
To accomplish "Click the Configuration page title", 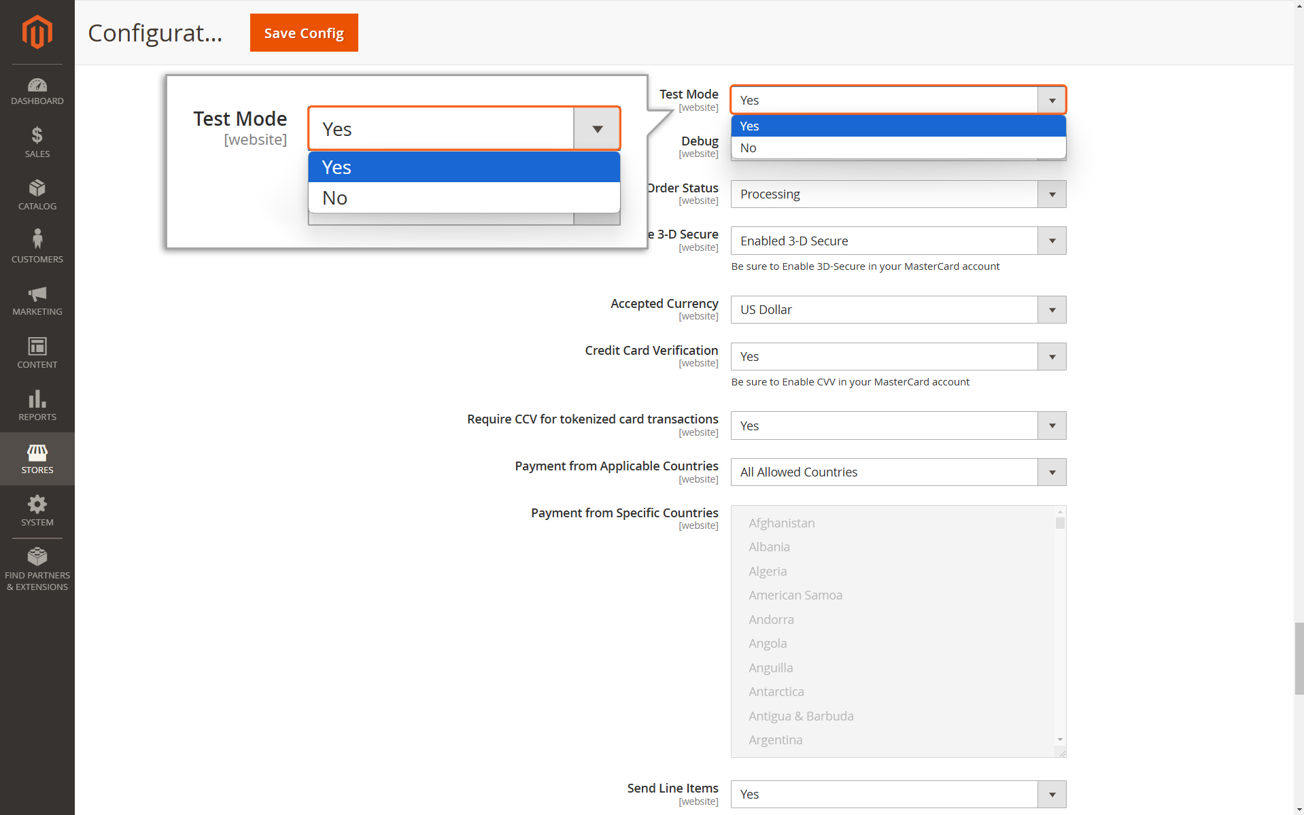I will [155, 33].
